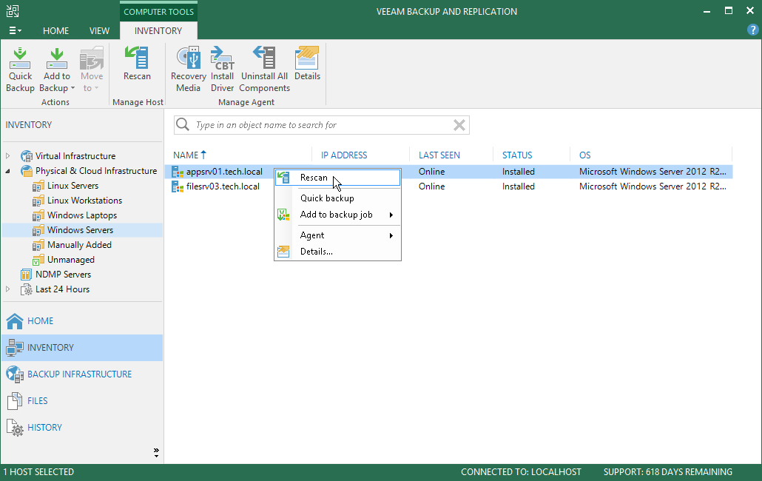Screen dimensions: 762x481
Task: Click the Linux Workstations group icon
Action: click(38, 201)
